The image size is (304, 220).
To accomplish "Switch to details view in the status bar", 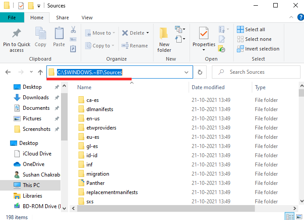I will pos(290,216).
